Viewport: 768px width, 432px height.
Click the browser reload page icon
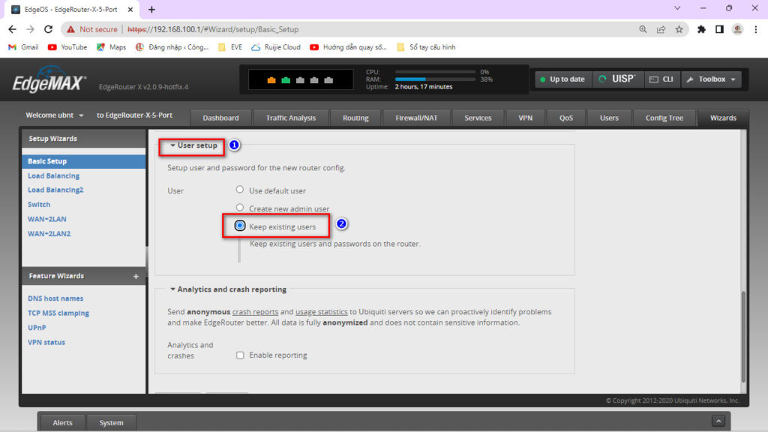click(49, 29)
